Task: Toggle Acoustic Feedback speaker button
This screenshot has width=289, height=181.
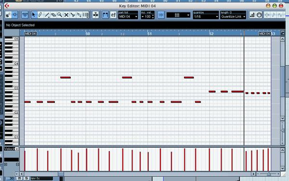Action: click(x=15, y=15)
